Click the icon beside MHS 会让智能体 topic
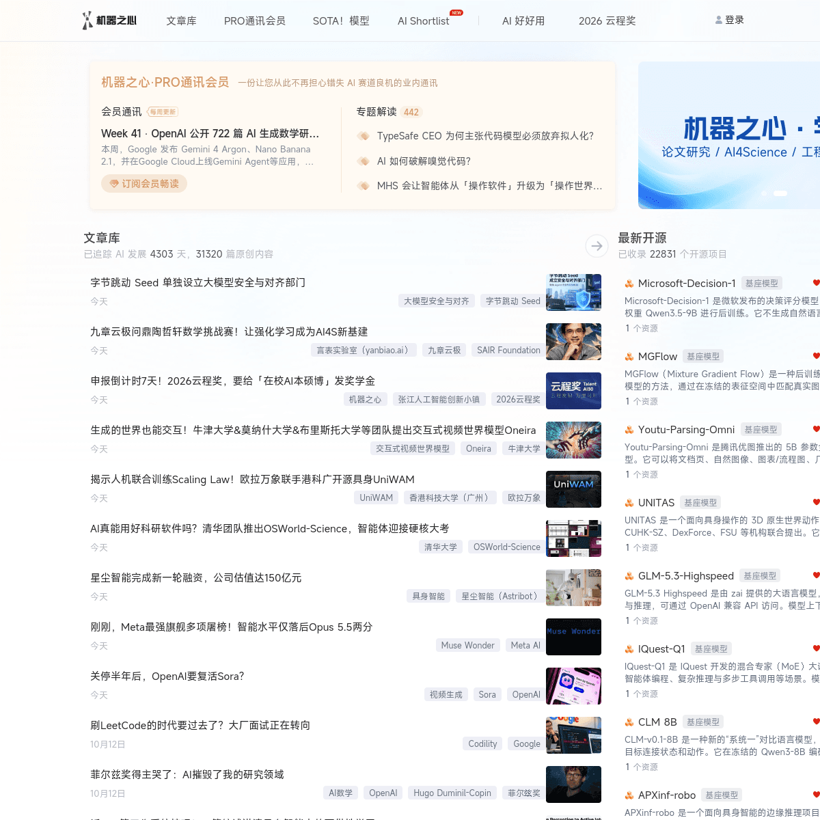The height and width of the screenshot is (820, 820). [364, 186]
